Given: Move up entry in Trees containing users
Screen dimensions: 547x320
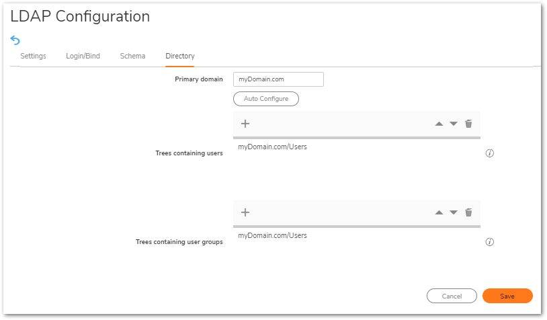Looking at the screenshot, I should click(439, 124).
